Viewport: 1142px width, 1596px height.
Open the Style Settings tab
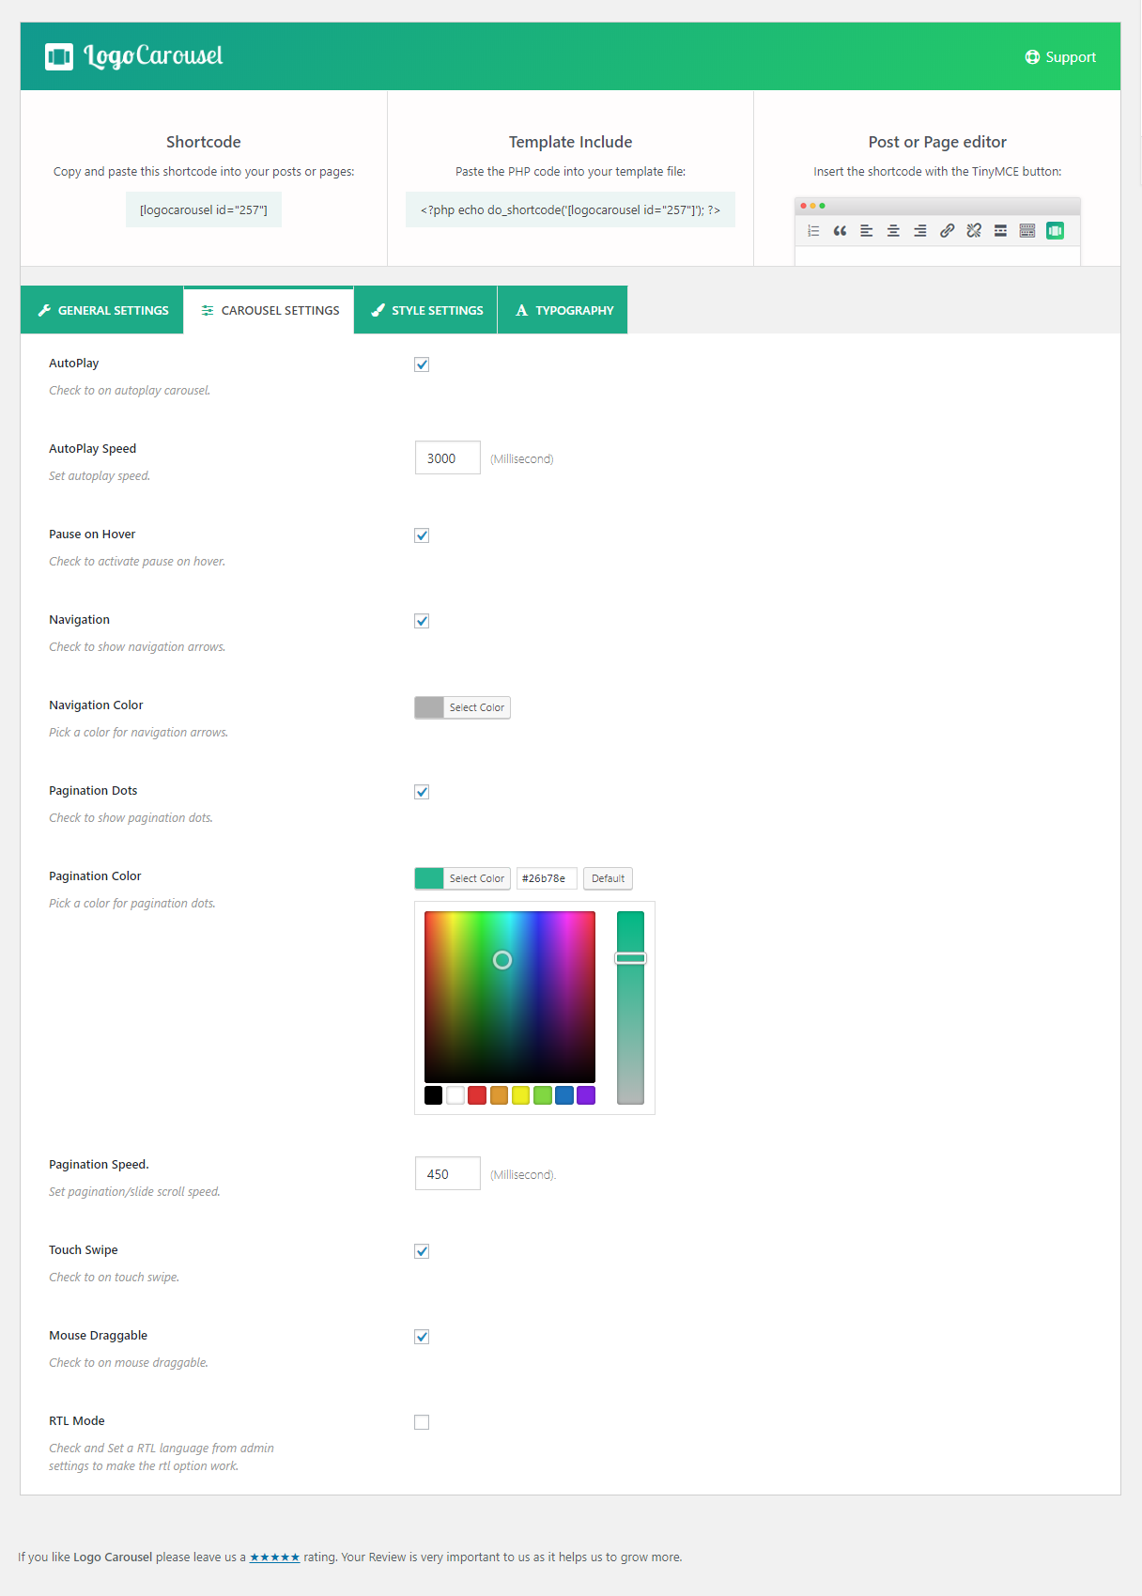click(426, 310)
